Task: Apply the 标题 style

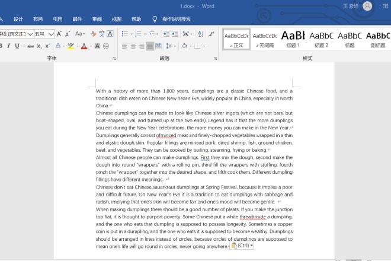Action: (350, 40)
